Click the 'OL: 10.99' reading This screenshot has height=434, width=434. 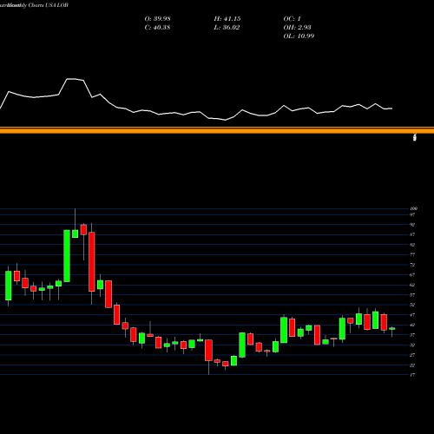299,36
